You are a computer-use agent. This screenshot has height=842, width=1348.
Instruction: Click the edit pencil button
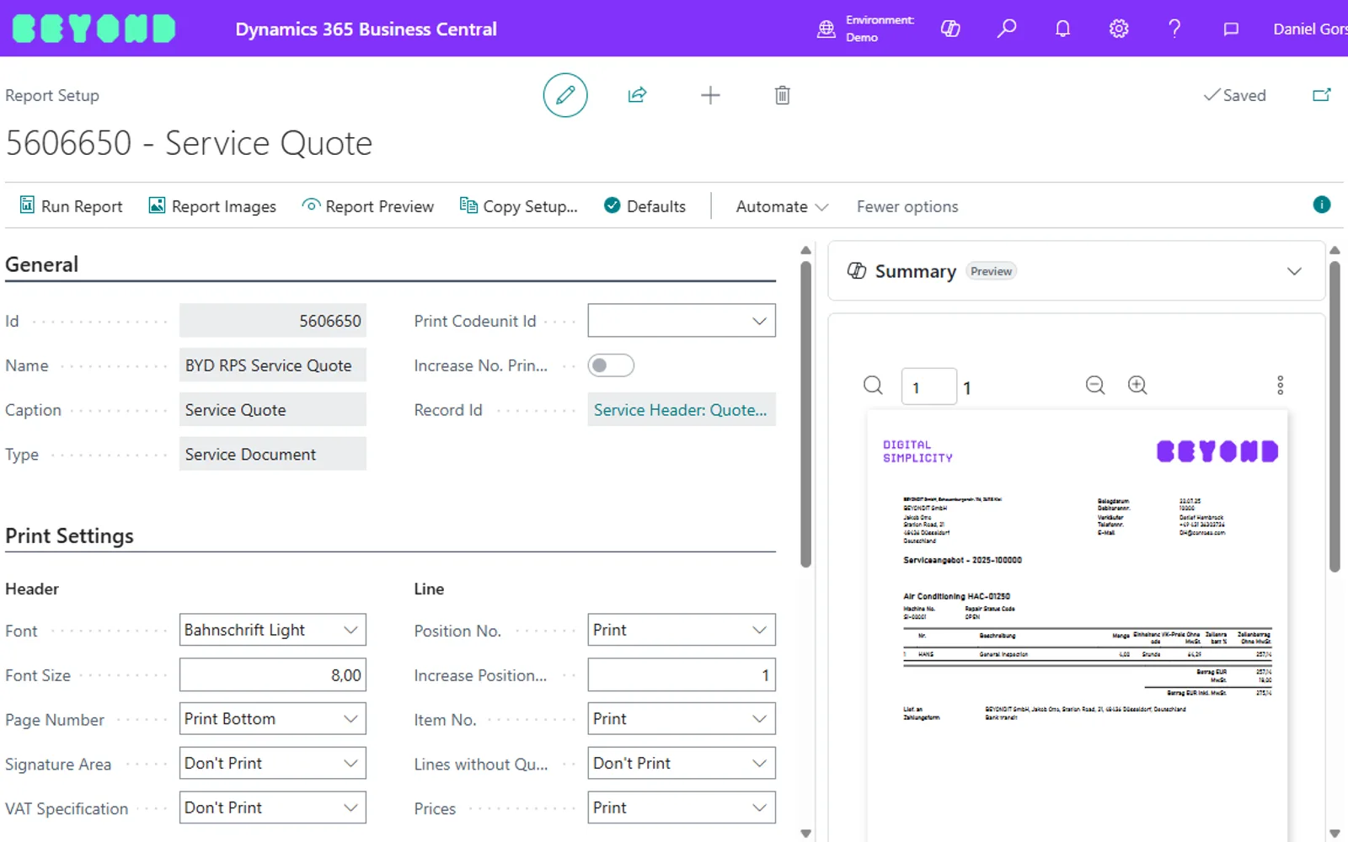tap(565, 95)
